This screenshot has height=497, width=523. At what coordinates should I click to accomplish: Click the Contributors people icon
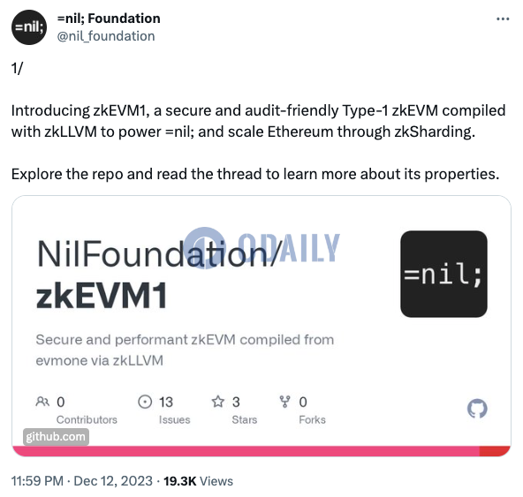click(42, 402)
